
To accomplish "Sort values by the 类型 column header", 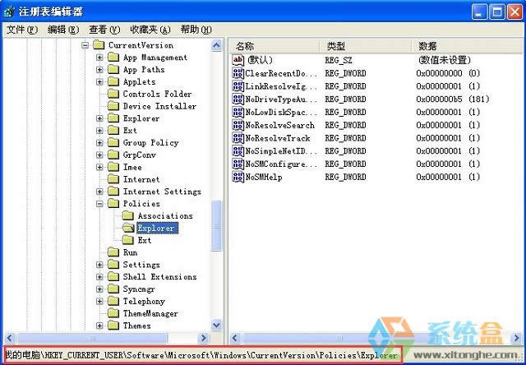I will coord(365,46).
